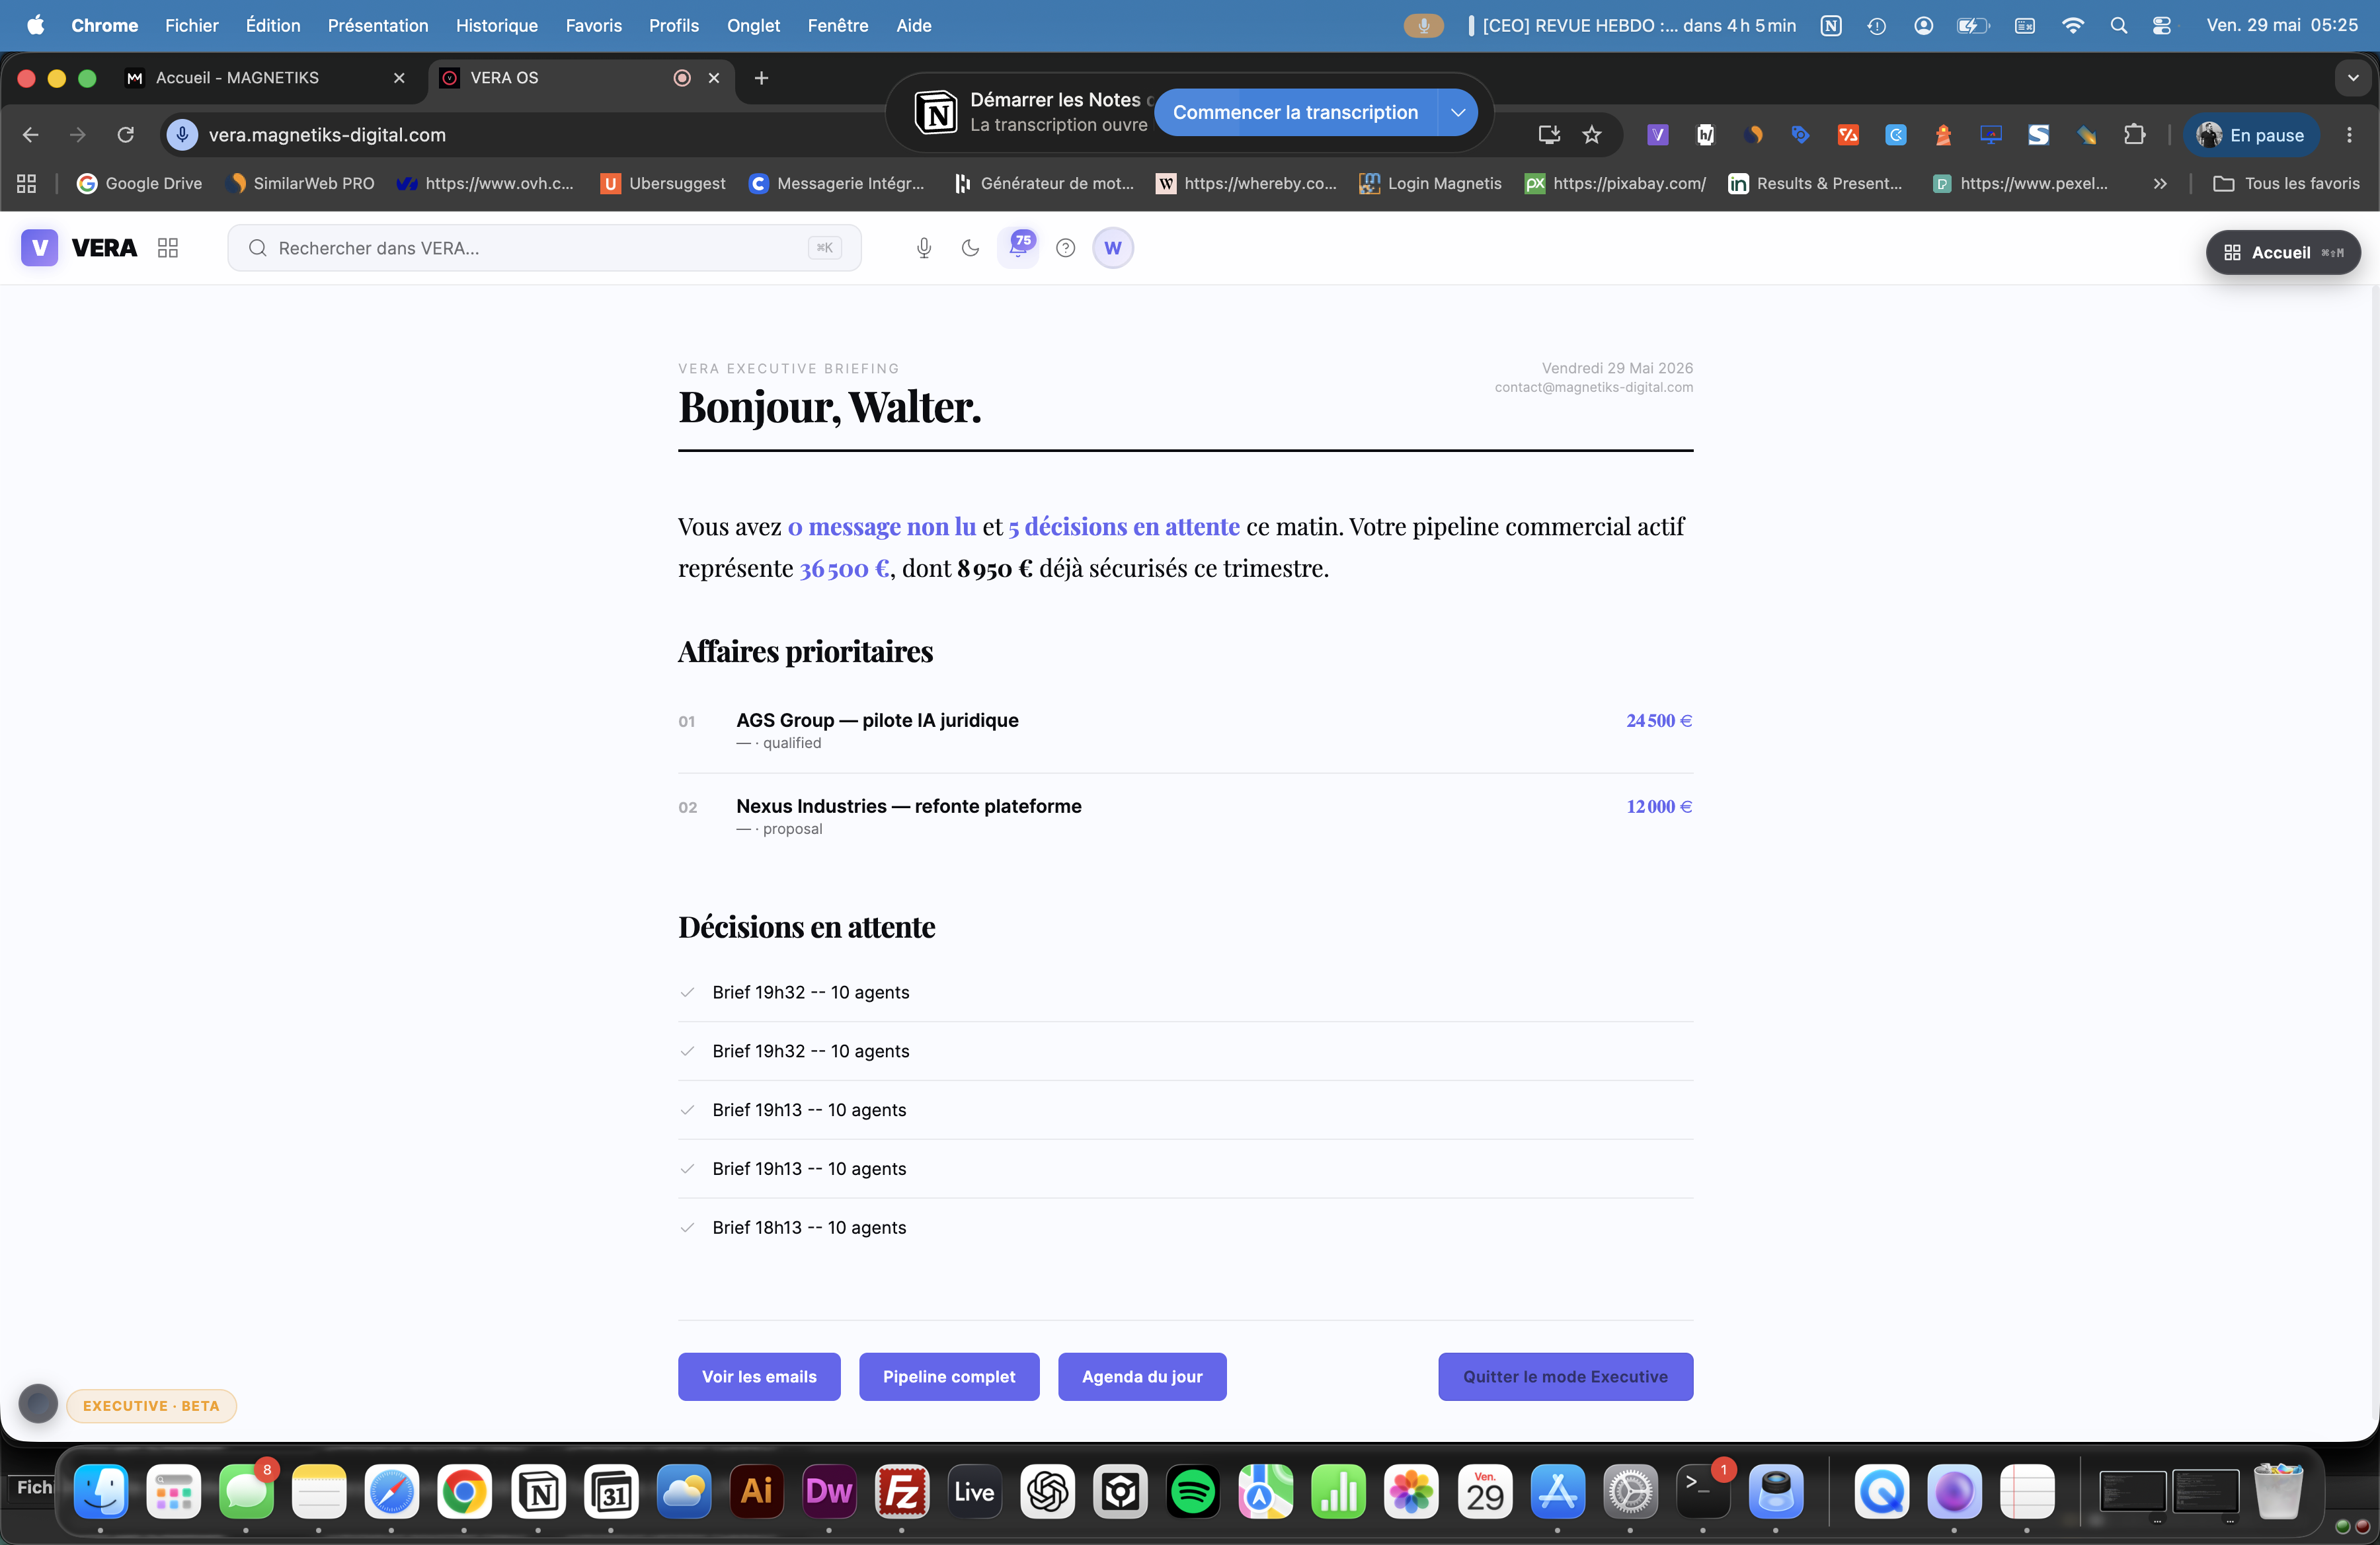Image resolution: width=2380 pixels, height=1545 pixels.
Task: Click the En pause profile button
Action: click(x=2251, y=135)
